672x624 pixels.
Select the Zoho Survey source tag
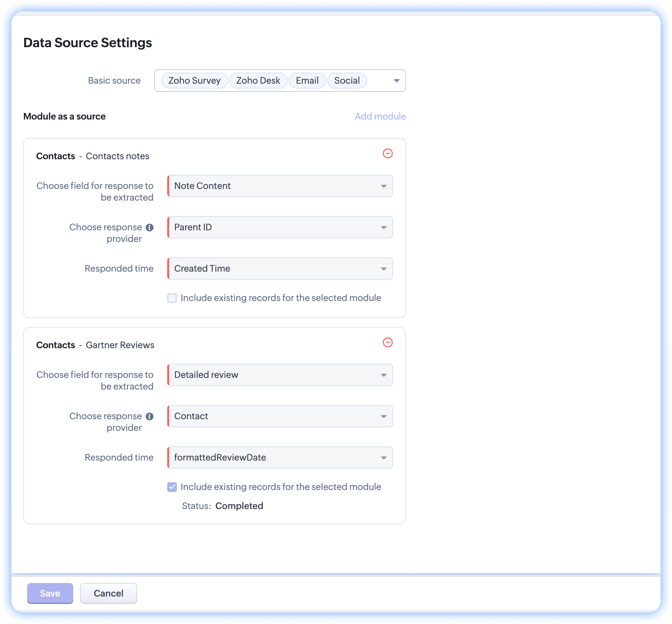[194, 81]
